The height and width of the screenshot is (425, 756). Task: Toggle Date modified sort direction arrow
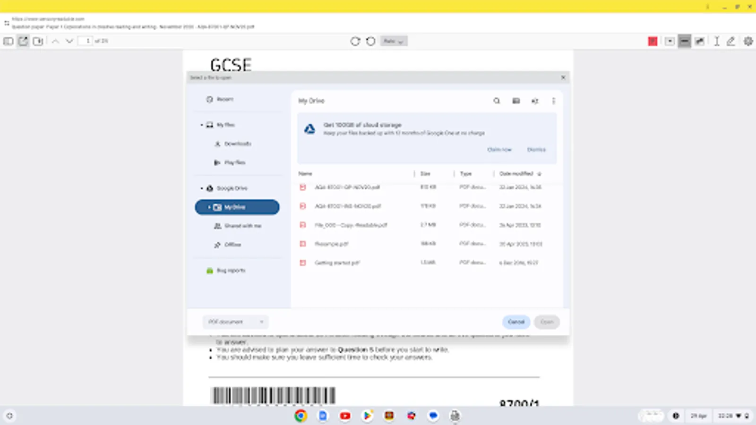click(539, 173)
